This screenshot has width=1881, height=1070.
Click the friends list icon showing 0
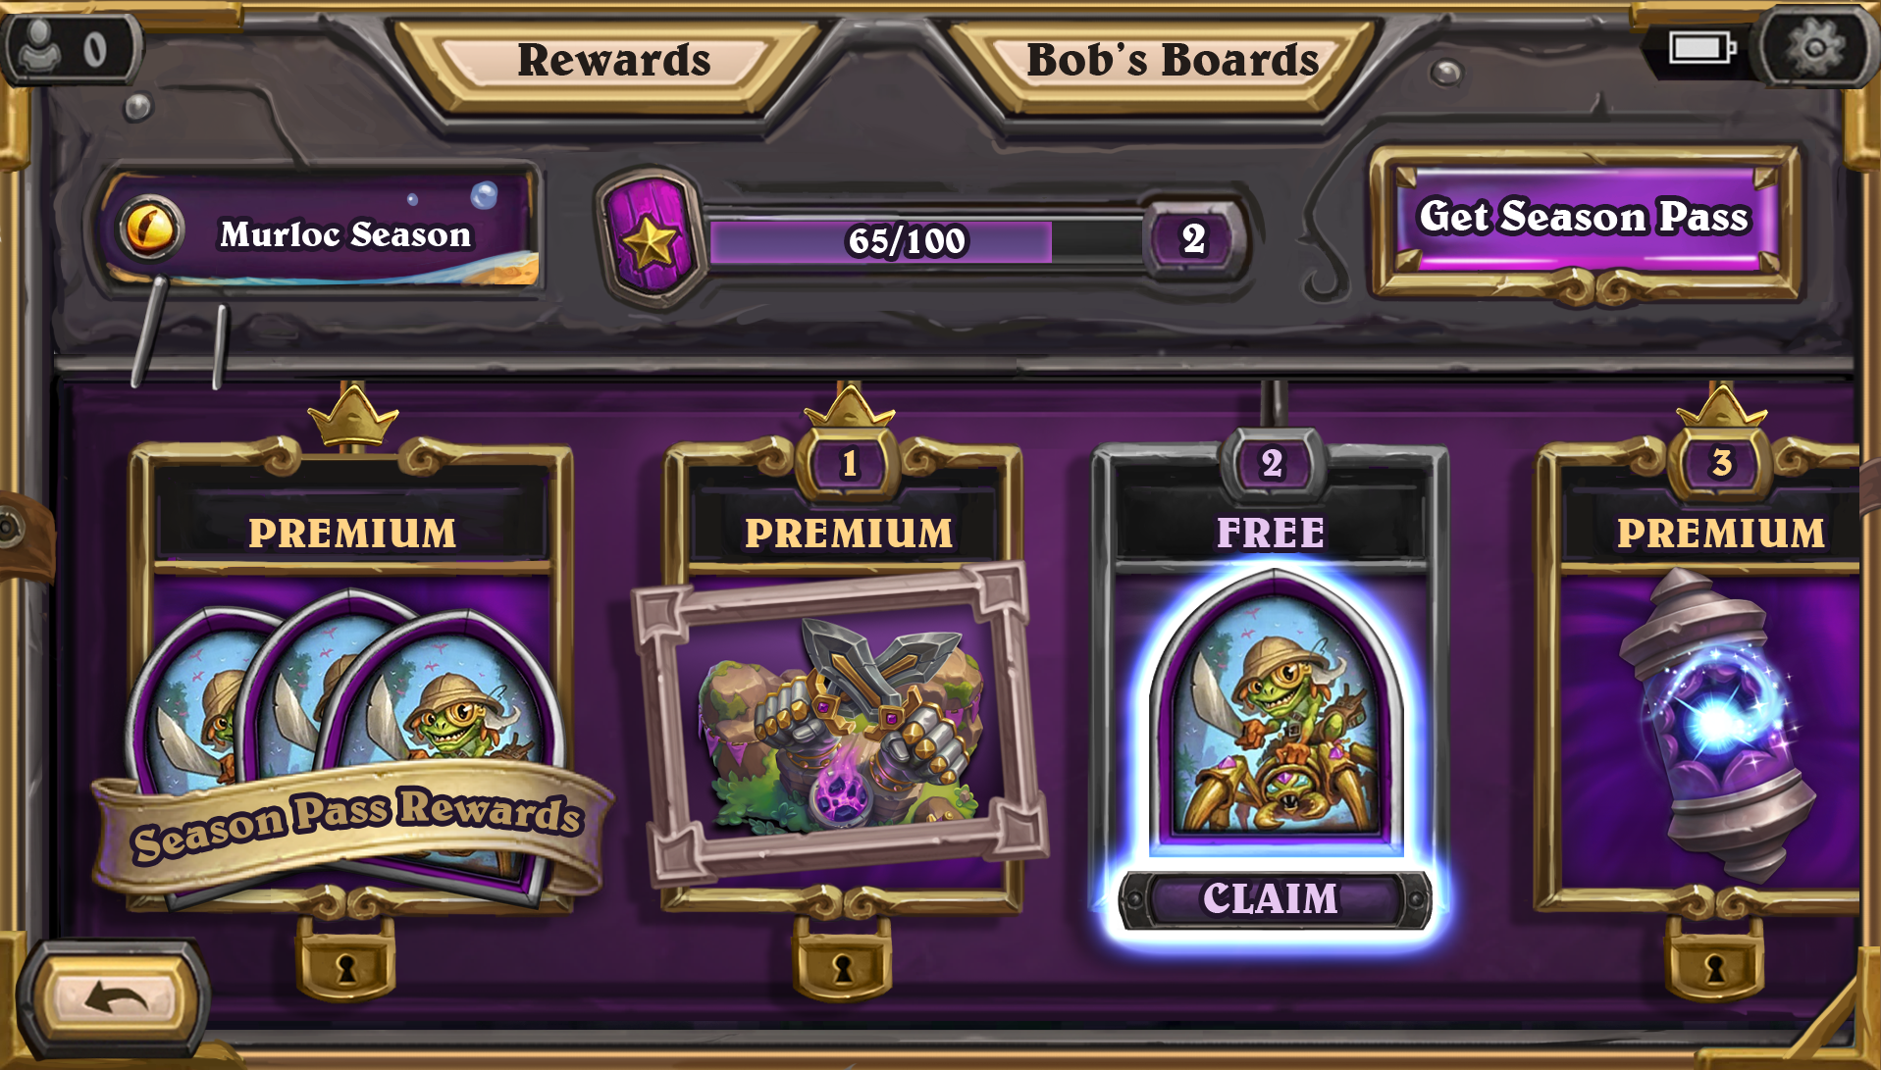[x=69, y=47]
